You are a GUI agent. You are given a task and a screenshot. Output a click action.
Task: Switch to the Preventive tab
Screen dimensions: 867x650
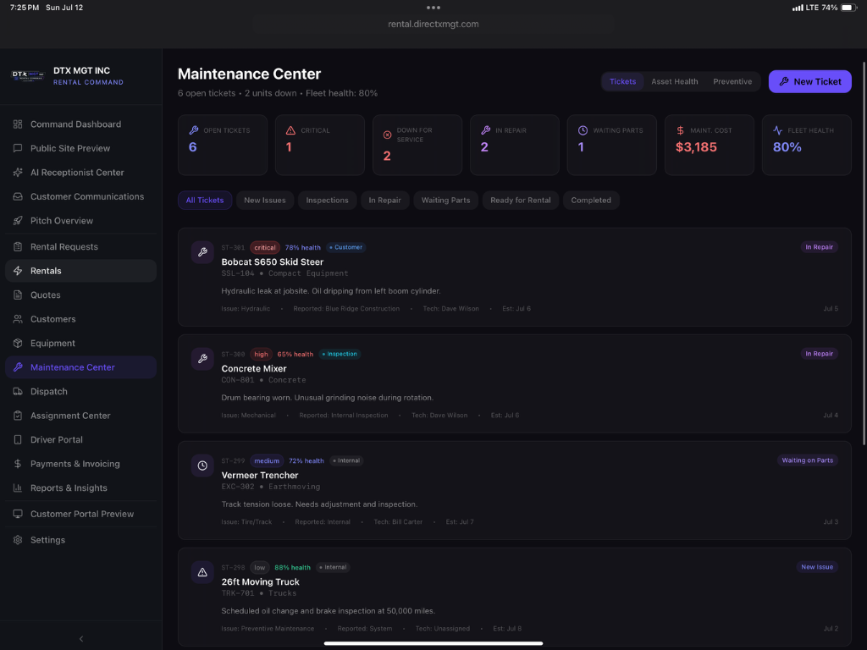click(732, 82)
